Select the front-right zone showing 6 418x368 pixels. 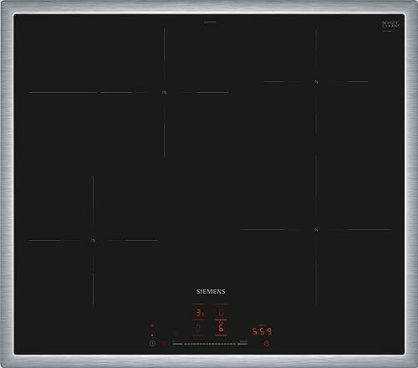[221, 328]
